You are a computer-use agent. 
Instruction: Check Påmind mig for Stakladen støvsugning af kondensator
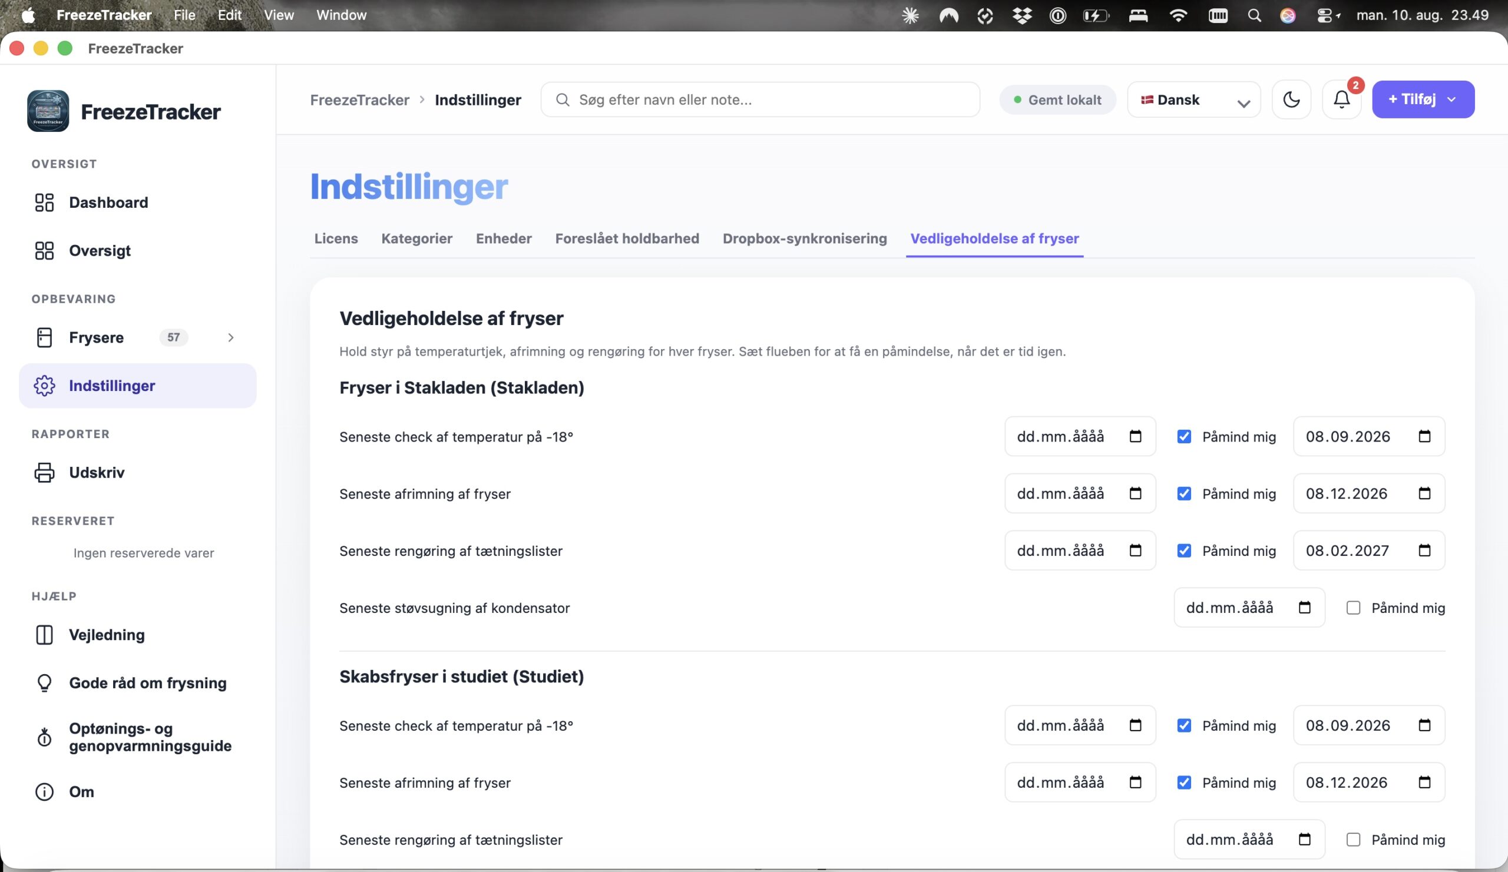tap(1353, 608)
